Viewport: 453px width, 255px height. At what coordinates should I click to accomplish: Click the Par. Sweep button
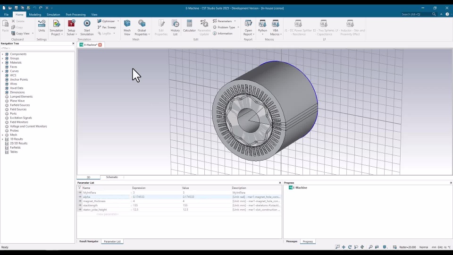point(107,27)
